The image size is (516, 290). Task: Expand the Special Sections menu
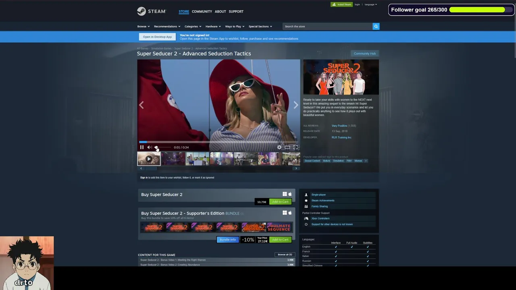click(x=260, y=27)
